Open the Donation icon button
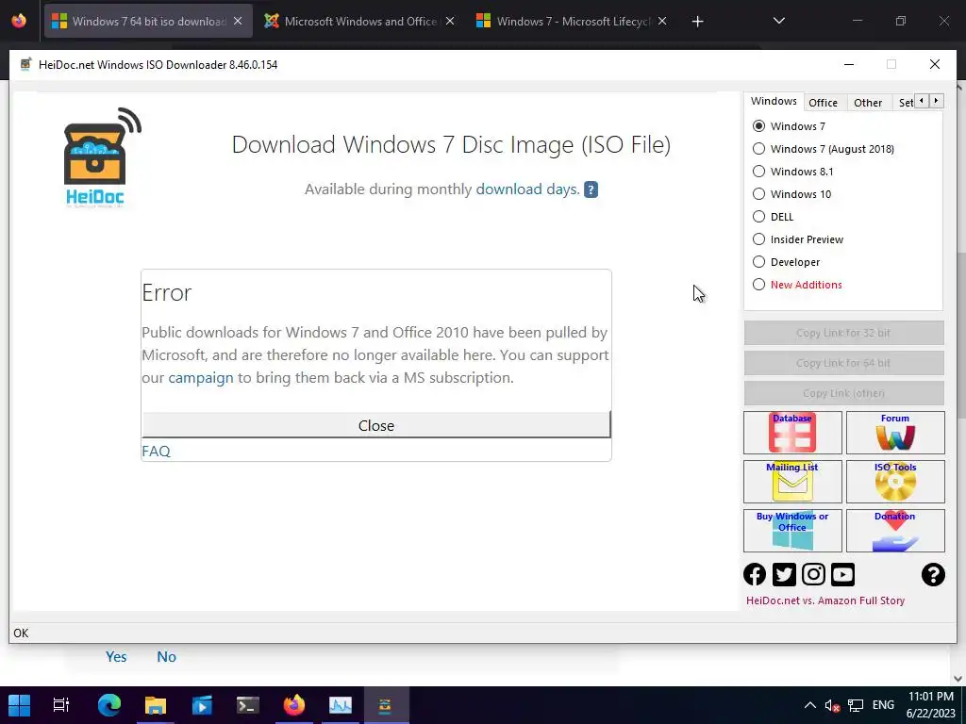Viewport: 966px width, 724px height. (x=895, y=530)
